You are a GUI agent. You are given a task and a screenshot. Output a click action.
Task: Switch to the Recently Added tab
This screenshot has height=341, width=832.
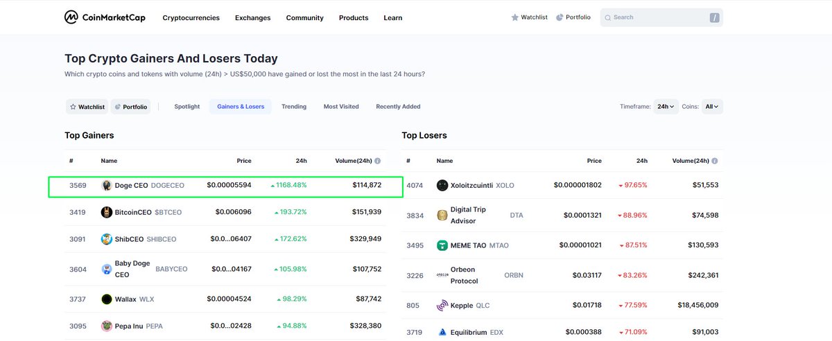[398, 107]
